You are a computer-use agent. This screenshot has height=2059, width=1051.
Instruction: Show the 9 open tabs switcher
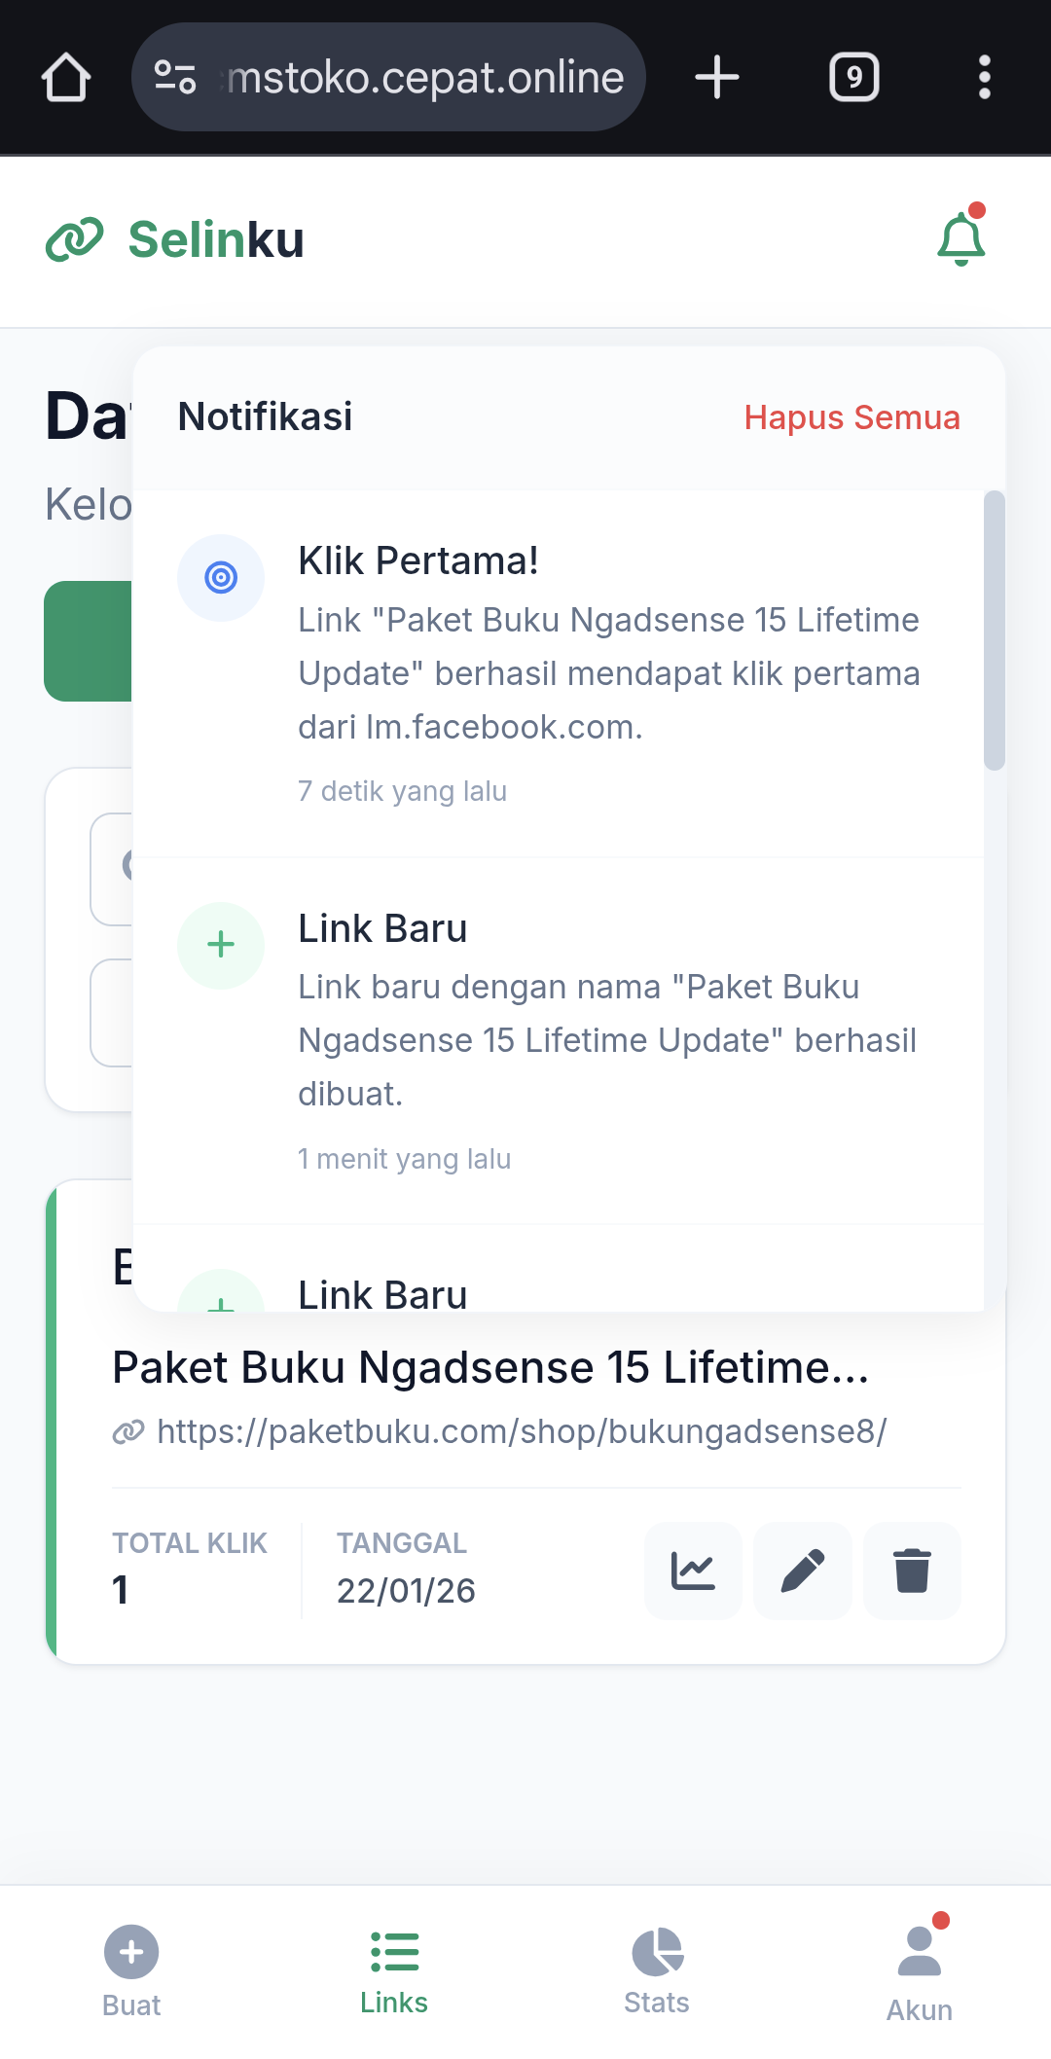[x=853, y=78]
